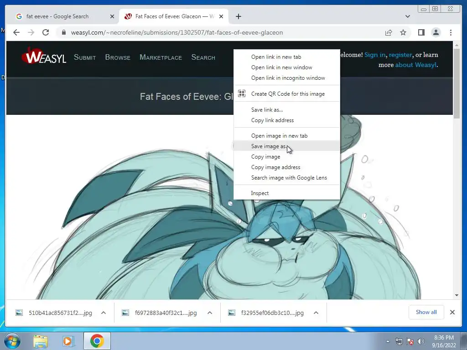Viewport: 467px width, 350px height.
Task: Click the about Weasyl link
Action: [x=416, y=65]
